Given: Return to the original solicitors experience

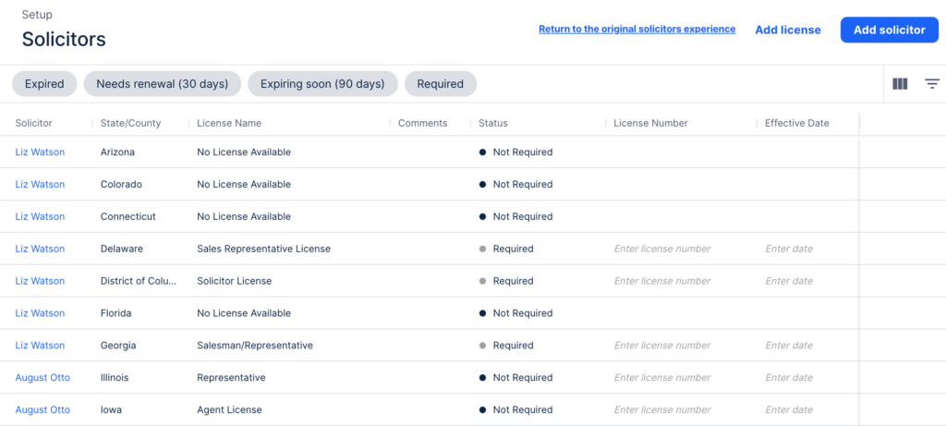Looking at the screenshot, I should [637, 30].
